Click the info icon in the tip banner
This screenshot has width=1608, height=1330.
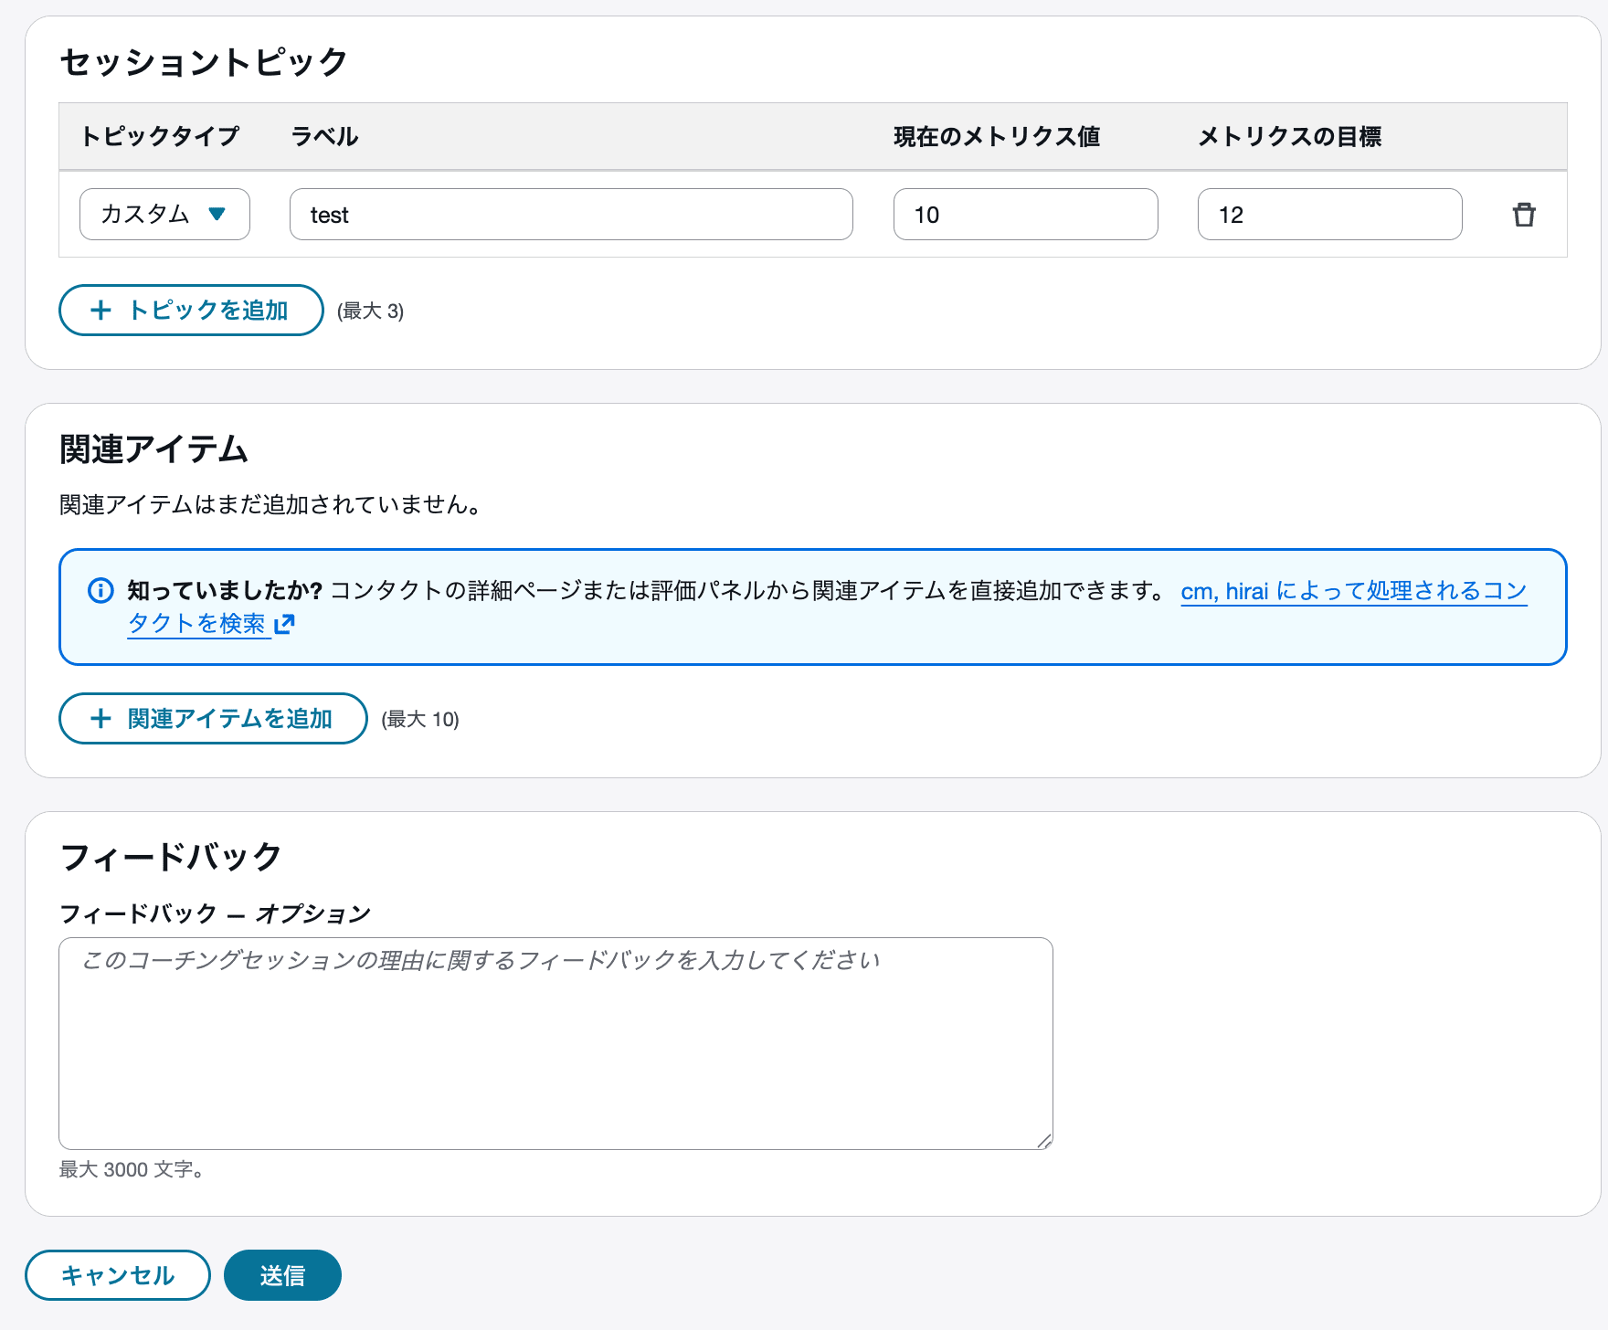[100, 590]
